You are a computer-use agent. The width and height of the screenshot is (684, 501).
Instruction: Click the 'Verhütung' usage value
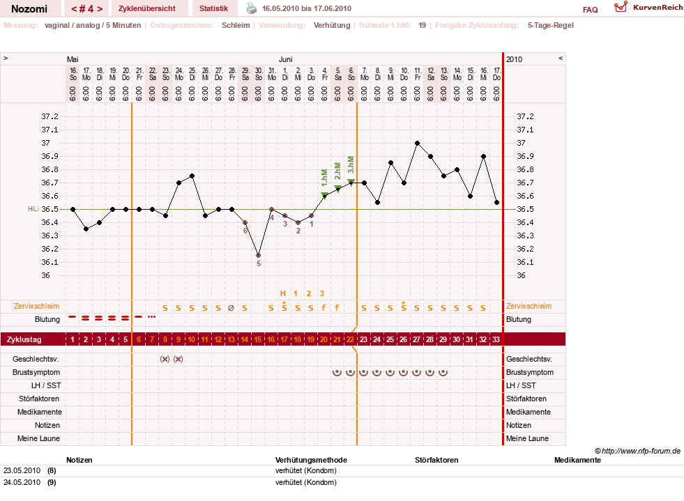point(332,25)
